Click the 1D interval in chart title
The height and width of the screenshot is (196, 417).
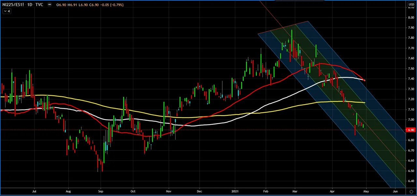30,5
